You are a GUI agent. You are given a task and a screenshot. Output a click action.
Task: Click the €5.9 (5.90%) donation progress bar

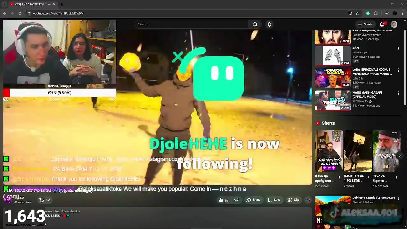pos(59,93)
